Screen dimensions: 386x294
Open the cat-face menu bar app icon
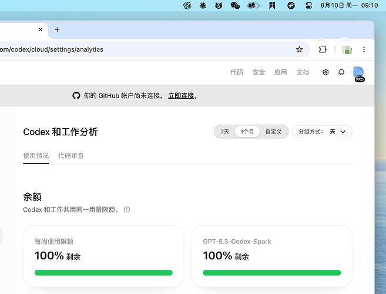[219, 5]
